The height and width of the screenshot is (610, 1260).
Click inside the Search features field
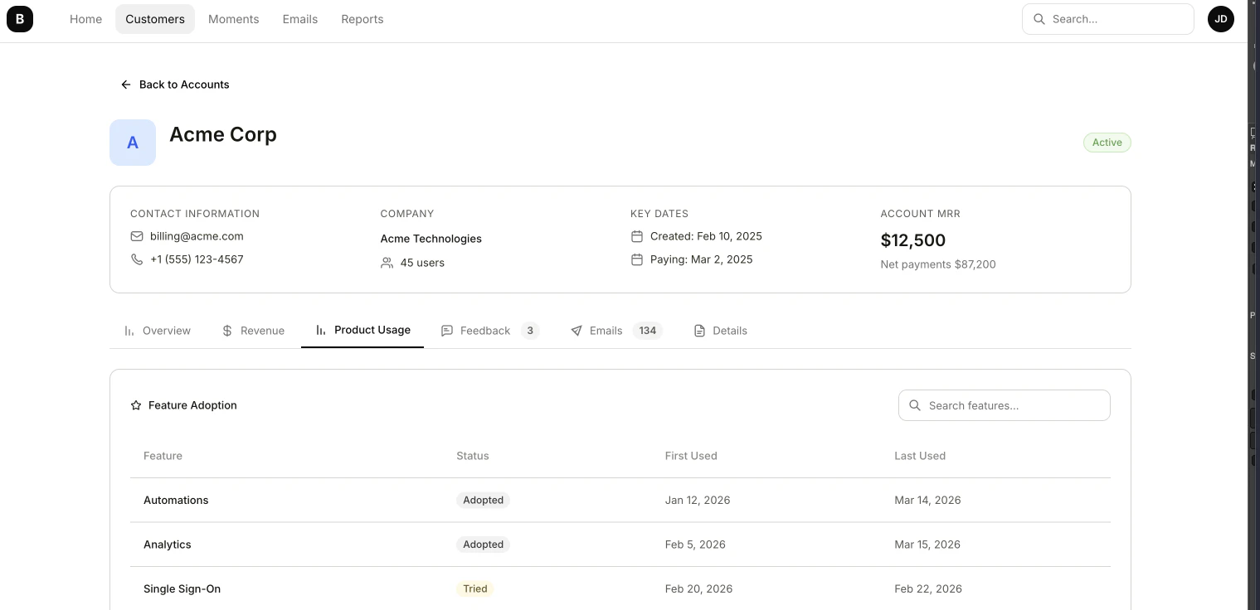coord(1004,405)
